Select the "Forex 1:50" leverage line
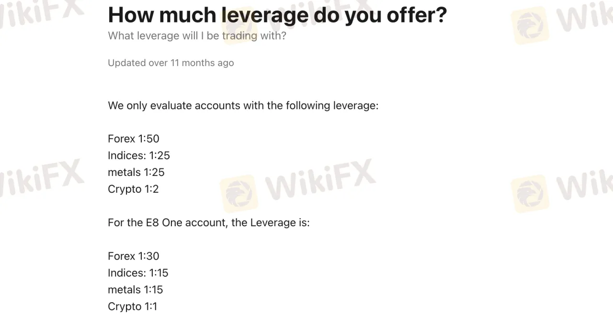This screenshot has height=319, width=613. click(x=134, y=139)
